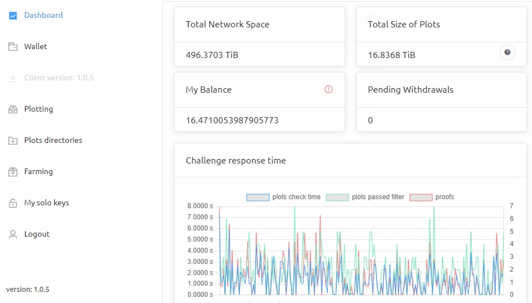Click the Challenge response time heading
Screen dimensions: 532x303
click(x=236, y=161)
